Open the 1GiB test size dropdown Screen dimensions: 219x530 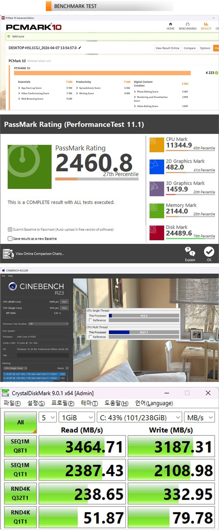(77, 418)
